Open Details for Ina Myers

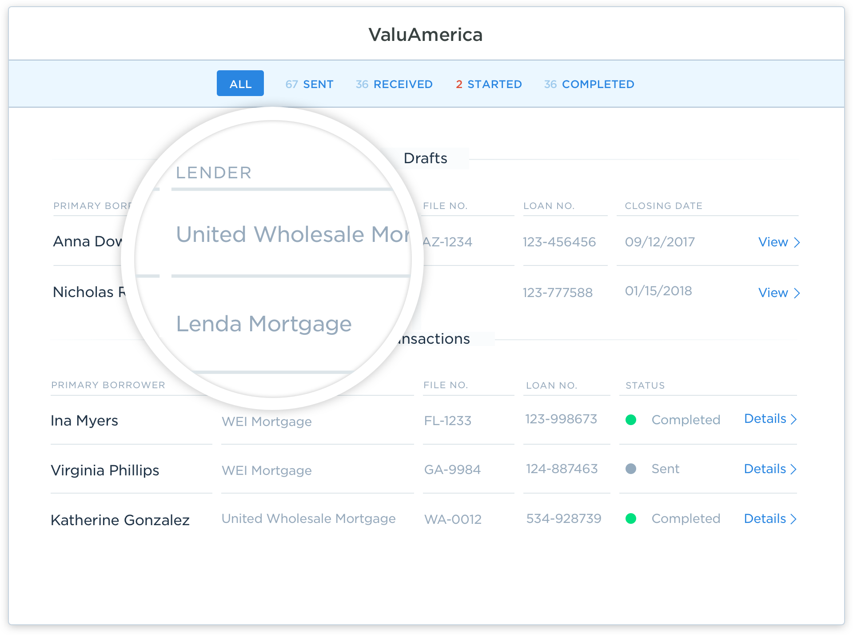(x=770, y=419)
